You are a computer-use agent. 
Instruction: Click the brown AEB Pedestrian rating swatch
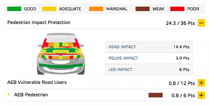click(156, 95)
